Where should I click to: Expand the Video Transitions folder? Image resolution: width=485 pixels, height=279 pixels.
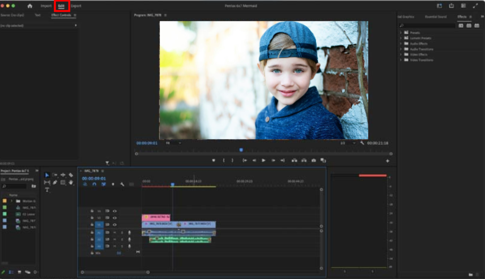[401, 60]
